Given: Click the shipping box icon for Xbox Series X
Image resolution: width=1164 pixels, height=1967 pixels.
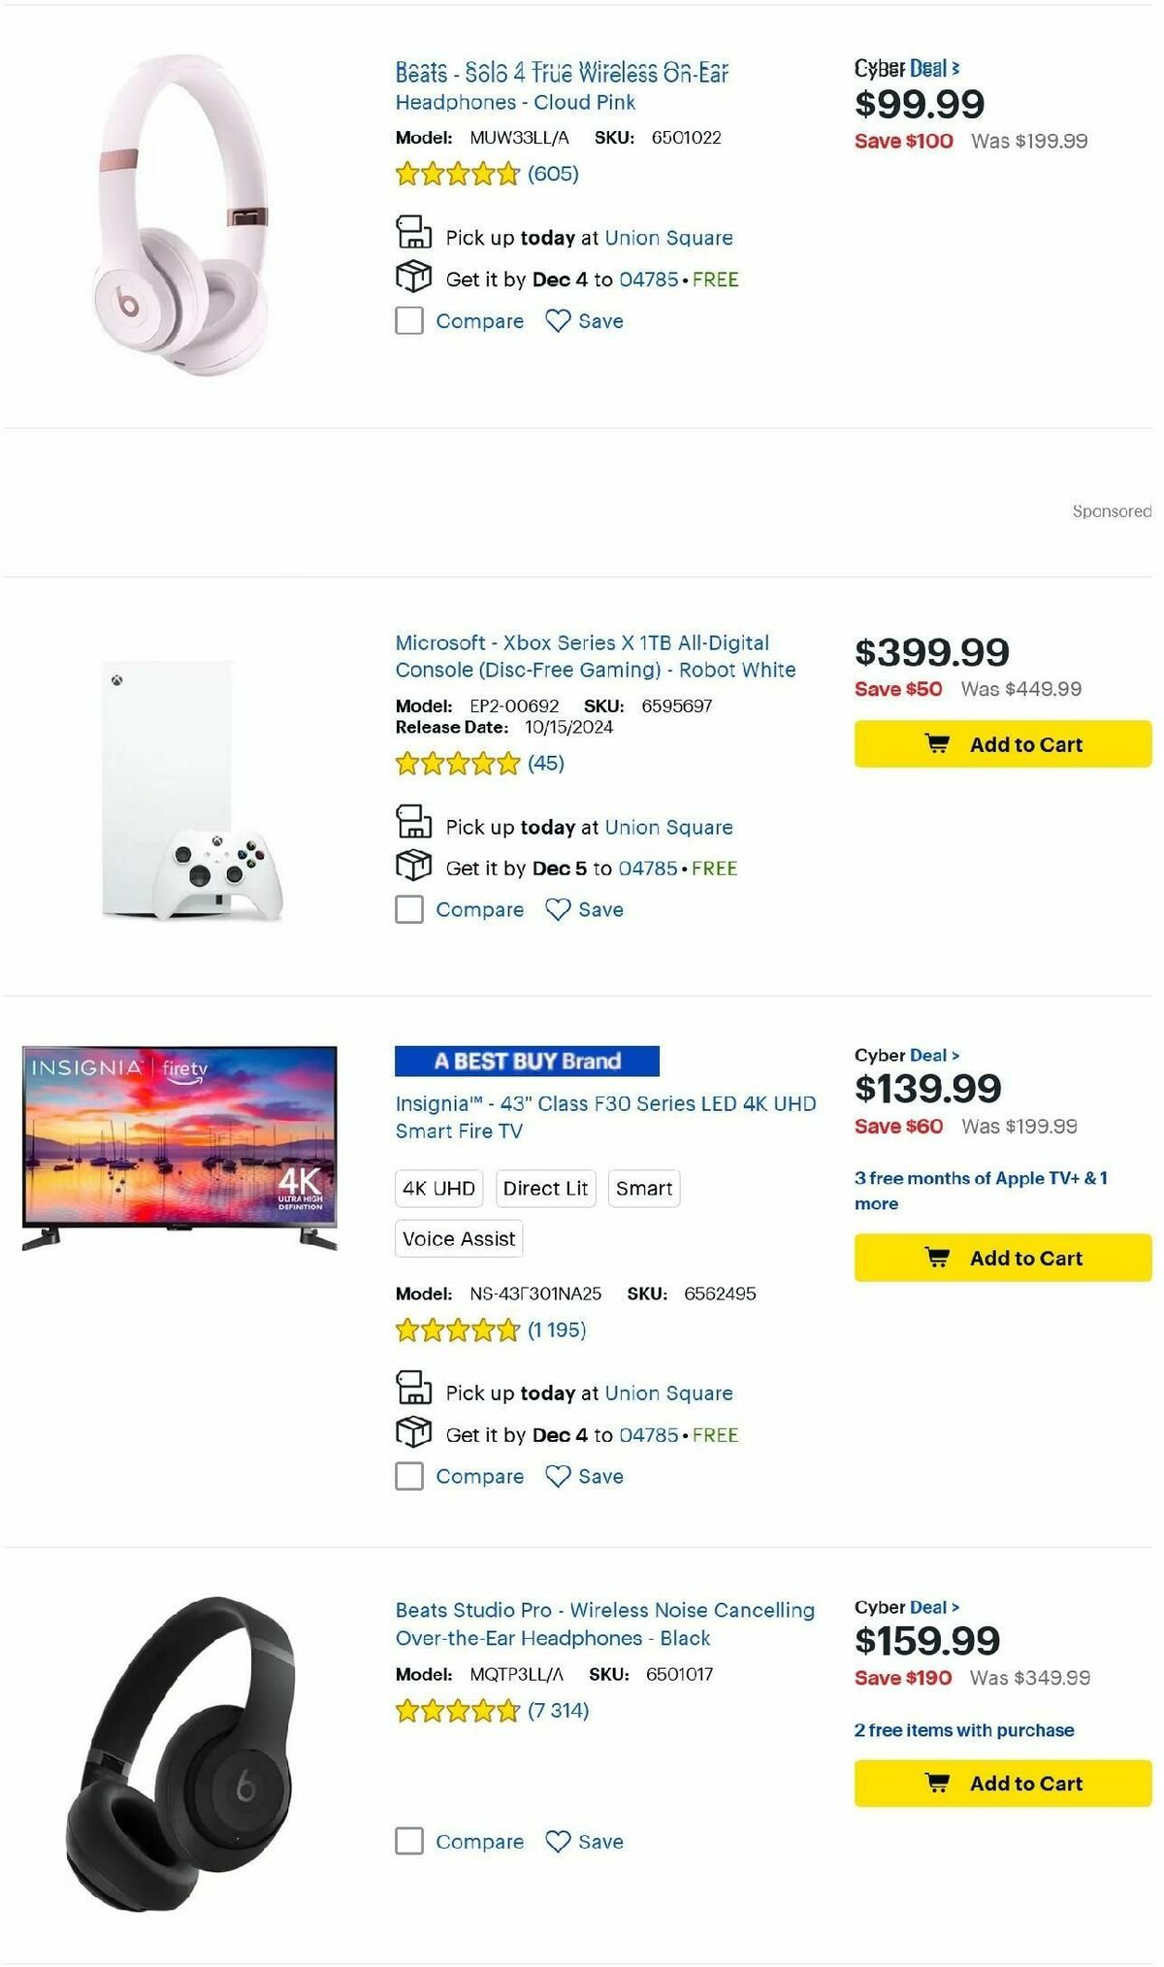Looking at the screenshot, I should pyautogui.click(x=414, y=868).
